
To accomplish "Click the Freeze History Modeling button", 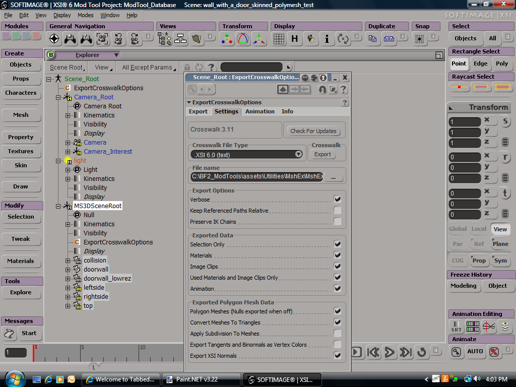I will pos(464,286).
